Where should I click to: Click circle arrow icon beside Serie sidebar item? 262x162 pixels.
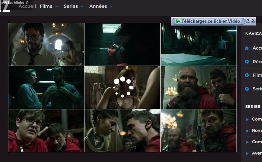(x=247, y=89)
